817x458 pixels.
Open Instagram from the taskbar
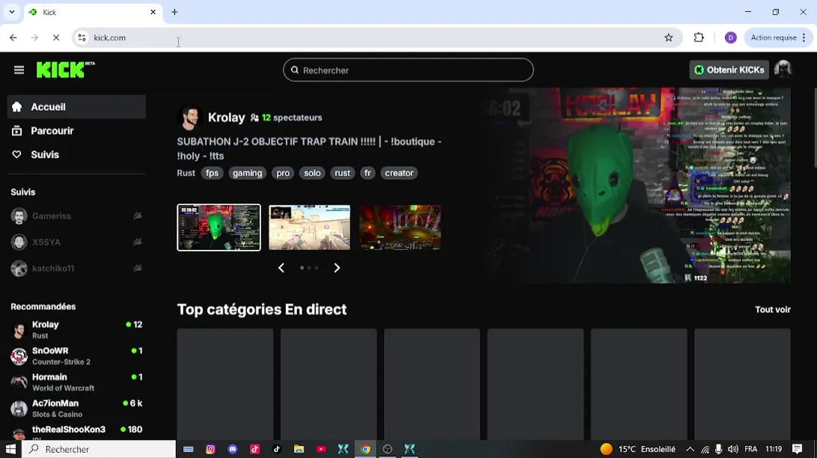(211, 449)
